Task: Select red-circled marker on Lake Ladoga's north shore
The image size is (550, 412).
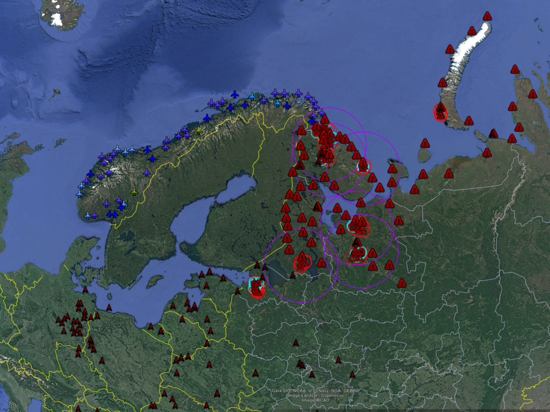Action: click(x=302, y=263)
